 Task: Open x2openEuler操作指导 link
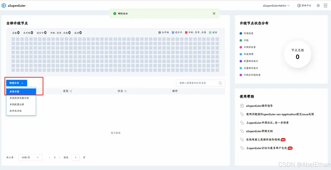click(259, 106)
